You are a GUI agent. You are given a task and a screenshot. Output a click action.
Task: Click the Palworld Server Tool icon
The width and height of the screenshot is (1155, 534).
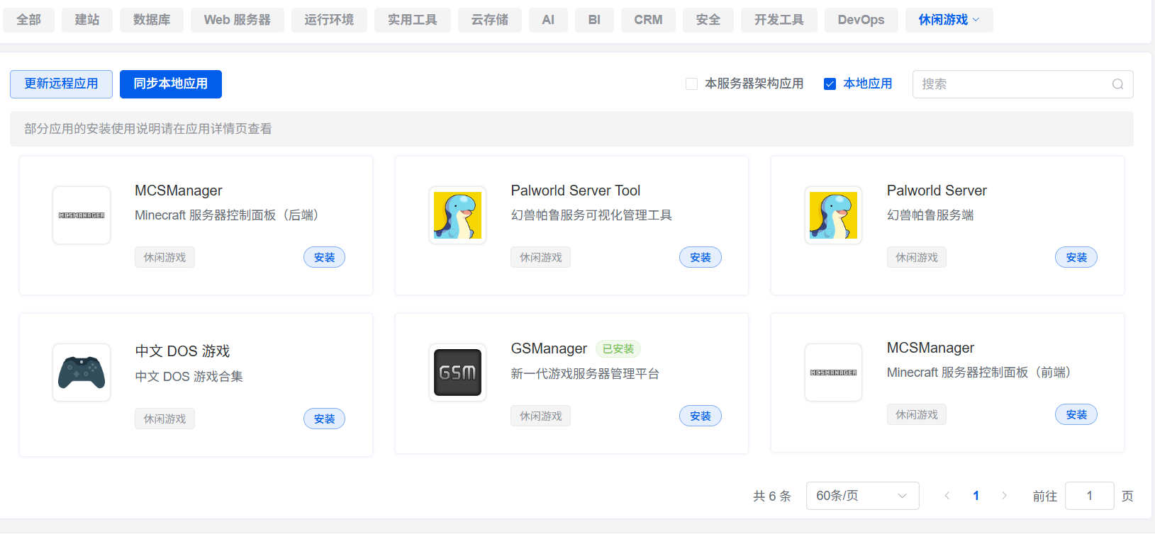coord(457,215)
